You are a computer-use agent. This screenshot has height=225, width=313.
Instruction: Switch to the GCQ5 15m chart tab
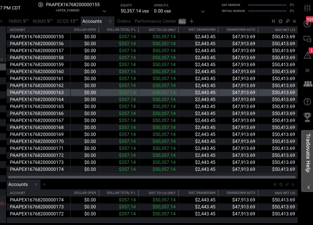coord(68,21)
